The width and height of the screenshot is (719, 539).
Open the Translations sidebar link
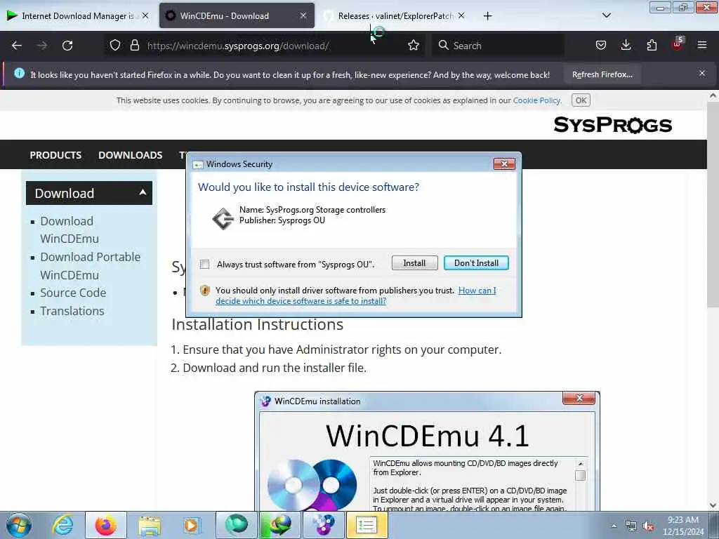point(72,311)
